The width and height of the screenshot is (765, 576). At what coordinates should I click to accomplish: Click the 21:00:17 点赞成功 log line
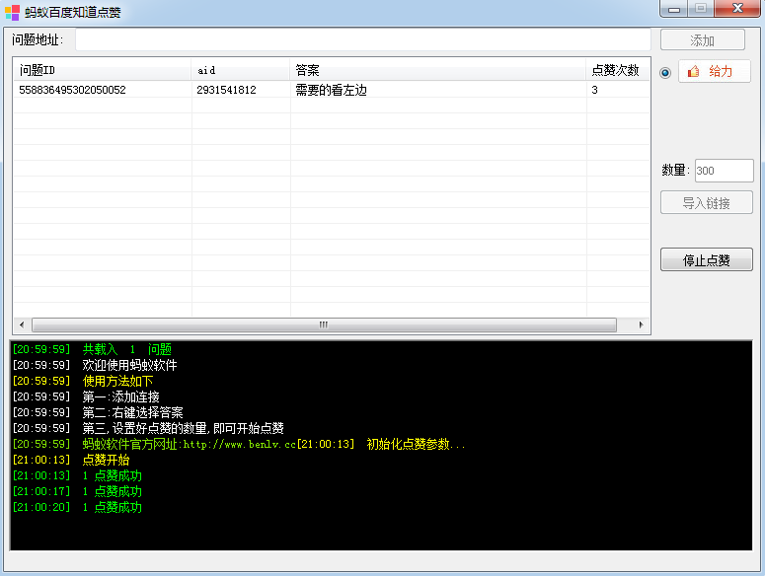(x=77, y=491)
